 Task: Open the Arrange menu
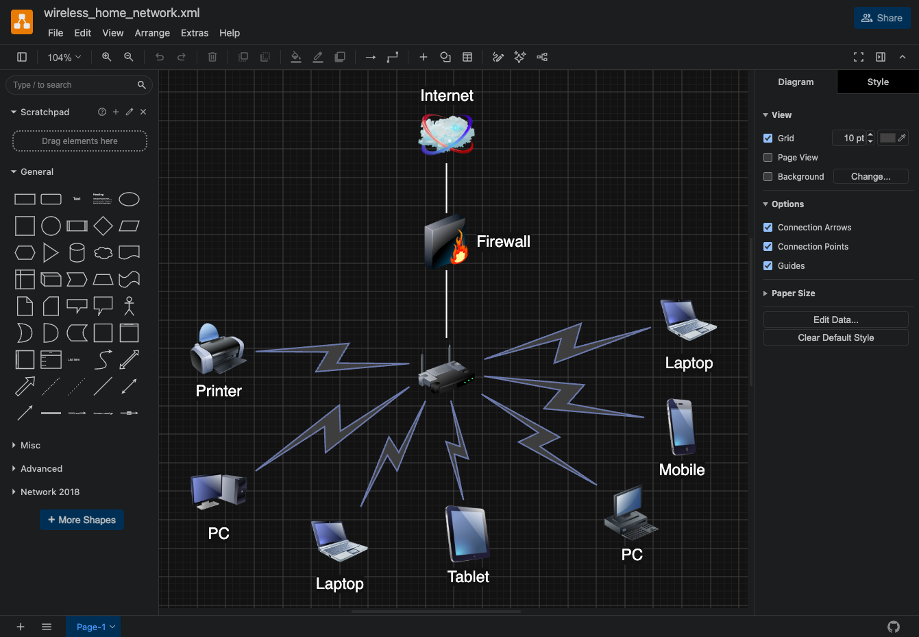point(152,33)
